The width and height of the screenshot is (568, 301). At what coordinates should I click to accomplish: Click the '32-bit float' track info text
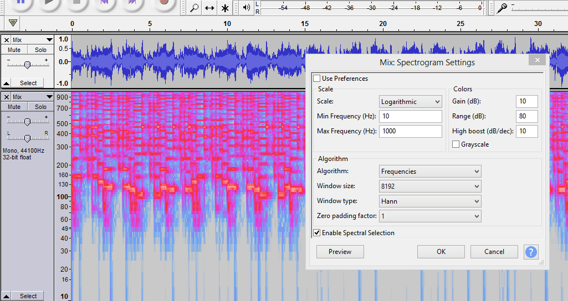pyautogui.click(x=17, y=157)
